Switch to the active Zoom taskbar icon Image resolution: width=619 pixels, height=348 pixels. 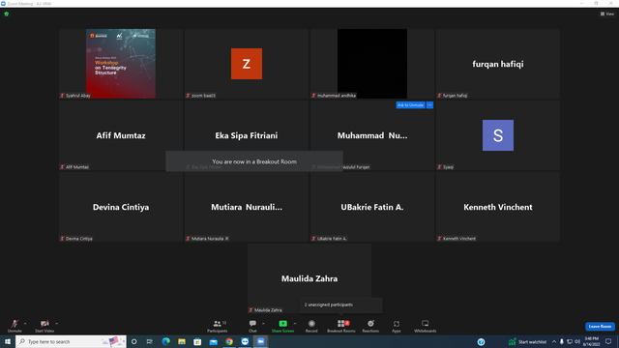point(260,341)
